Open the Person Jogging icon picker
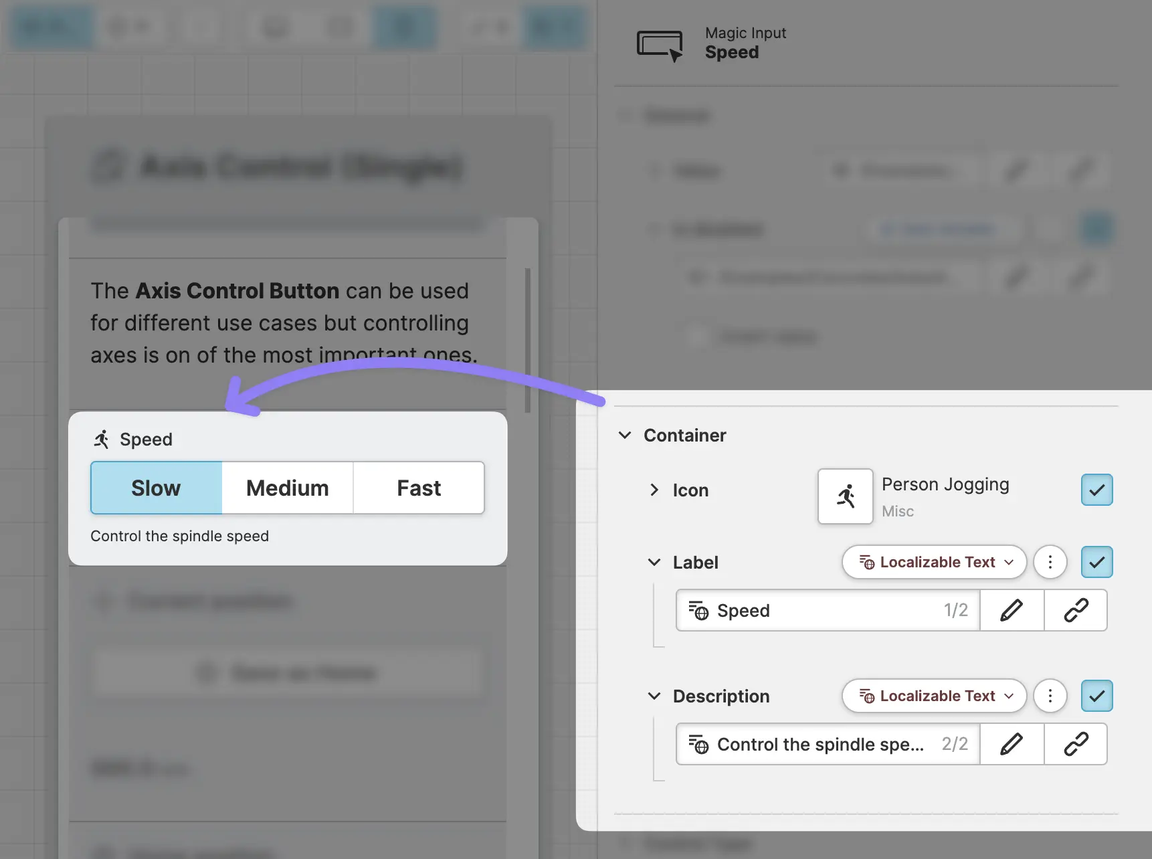 [x=845, y=496]
